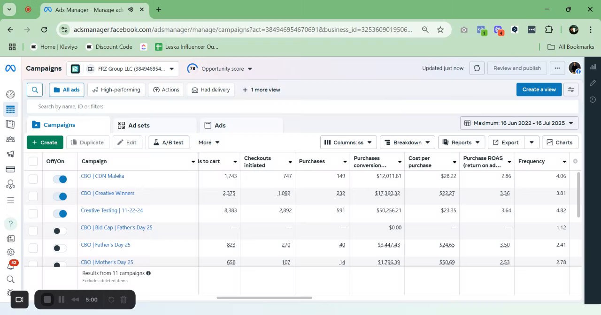Click the green Create button
The image size is (601, 315).
[45, 142]
